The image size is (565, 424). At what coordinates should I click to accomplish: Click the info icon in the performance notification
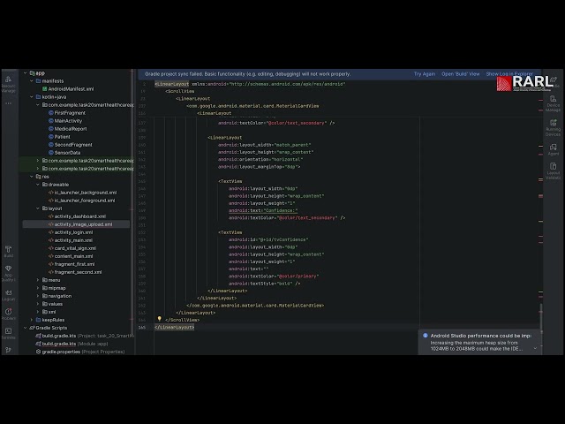[x=426, y=336]
